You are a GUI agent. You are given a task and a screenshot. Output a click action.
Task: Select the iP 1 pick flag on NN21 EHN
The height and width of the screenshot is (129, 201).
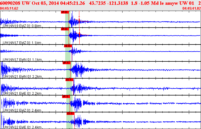(x=67, y=63)
